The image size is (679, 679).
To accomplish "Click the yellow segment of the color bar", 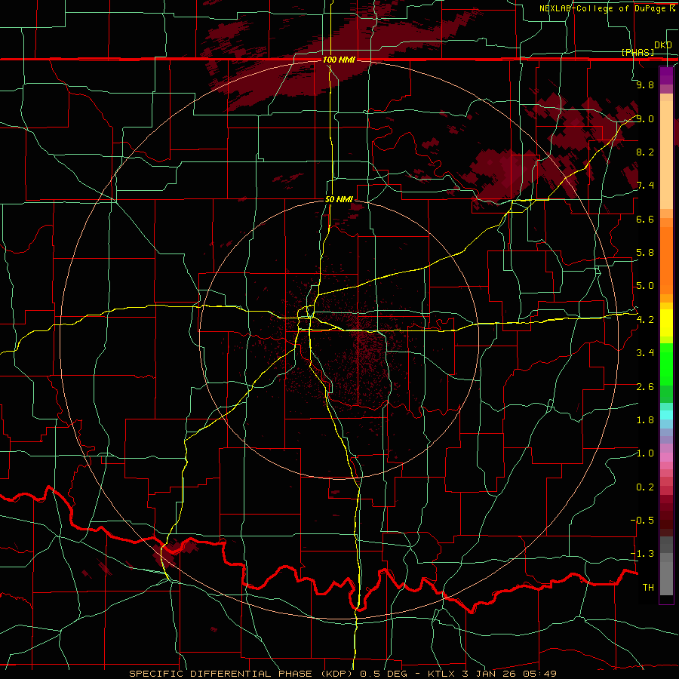I will click(x=666, y=323).
